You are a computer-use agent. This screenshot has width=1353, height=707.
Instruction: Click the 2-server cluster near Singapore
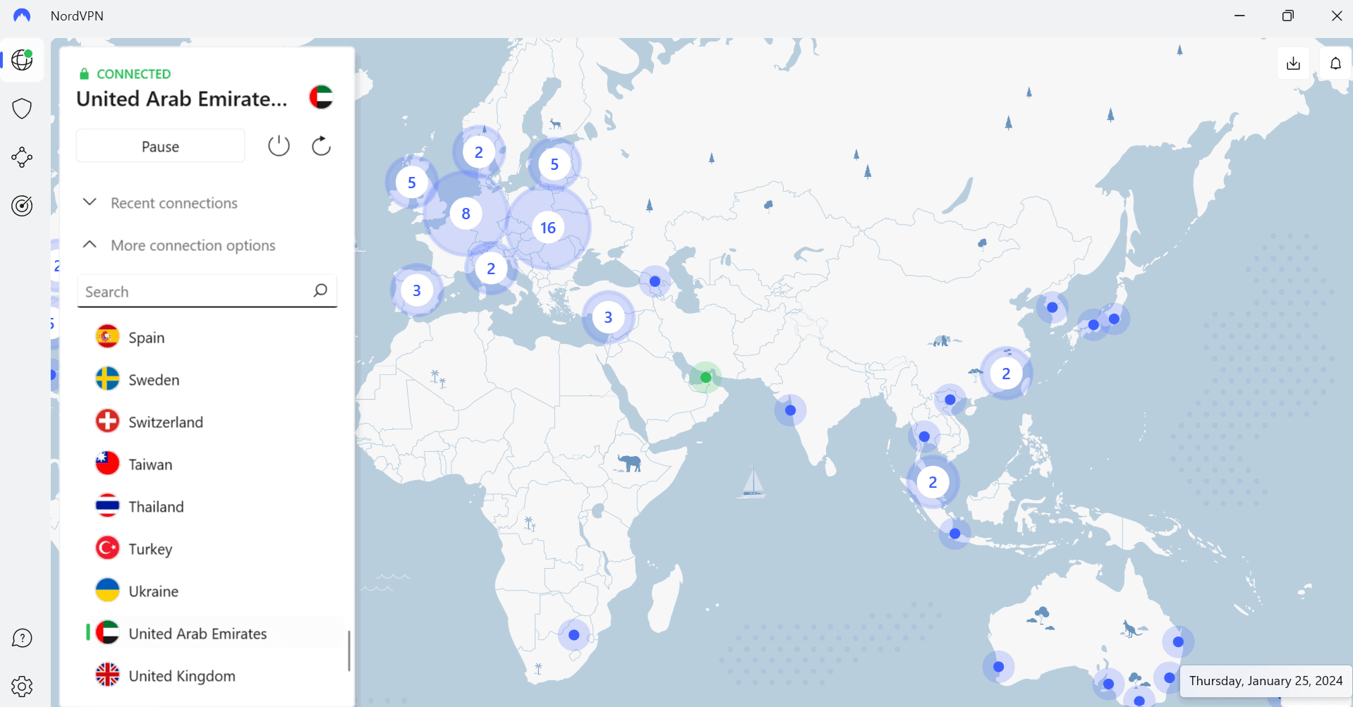tap(933, 482)
